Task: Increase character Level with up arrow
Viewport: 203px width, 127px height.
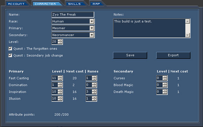Action: [60, 40]
